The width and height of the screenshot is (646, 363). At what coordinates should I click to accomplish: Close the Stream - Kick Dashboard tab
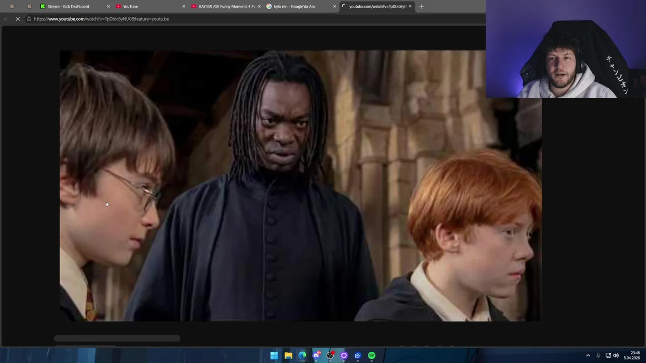[x=108, y=7]
